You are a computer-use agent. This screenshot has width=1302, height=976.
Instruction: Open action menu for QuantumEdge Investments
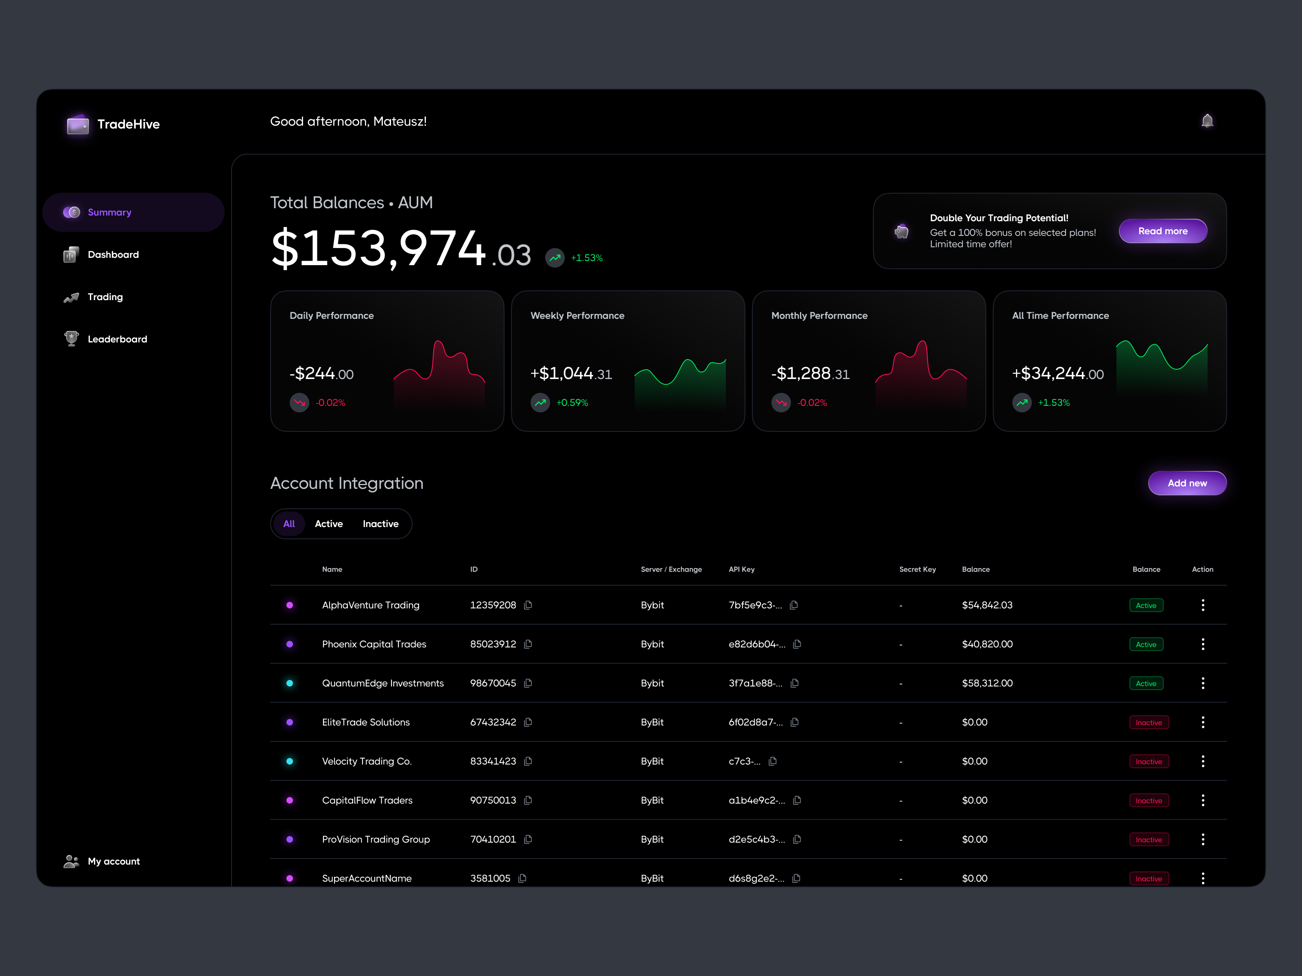1203,683
